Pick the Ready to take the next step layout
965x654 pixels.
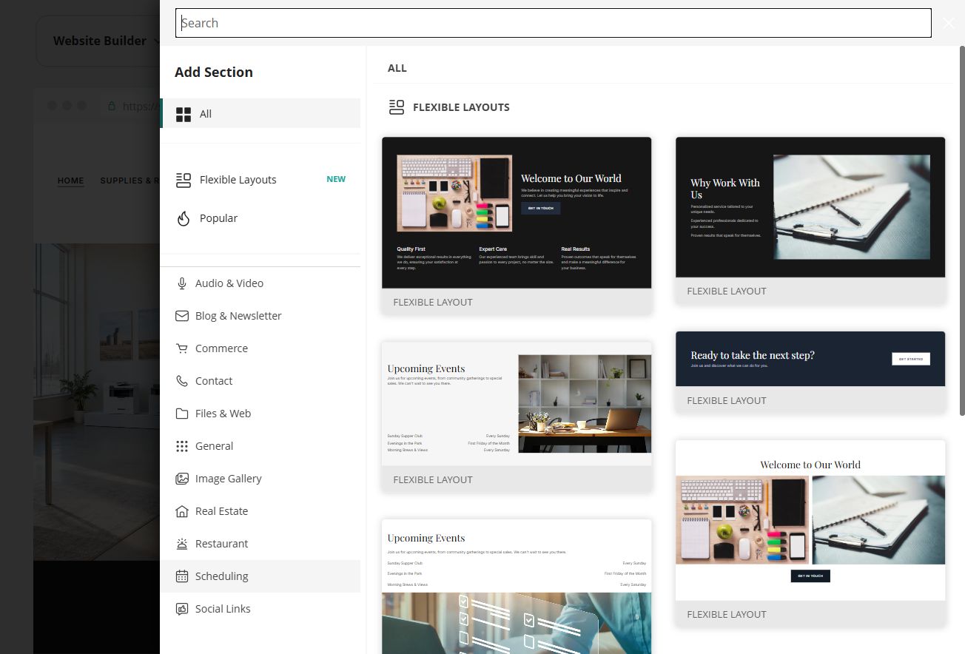[810, 372]
